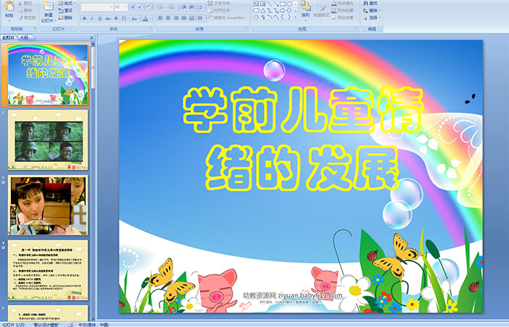Viewport: 509px width, 327px height.
Task: Select the Down Arrow shape in gallery
Action: coord(289,11)
